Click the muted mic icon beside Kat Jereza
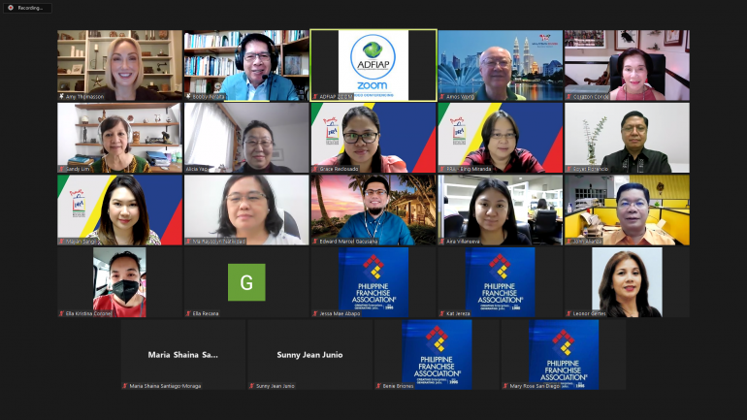Image resolution: width=747 pixels, height=420 pixels. (441, 314)
